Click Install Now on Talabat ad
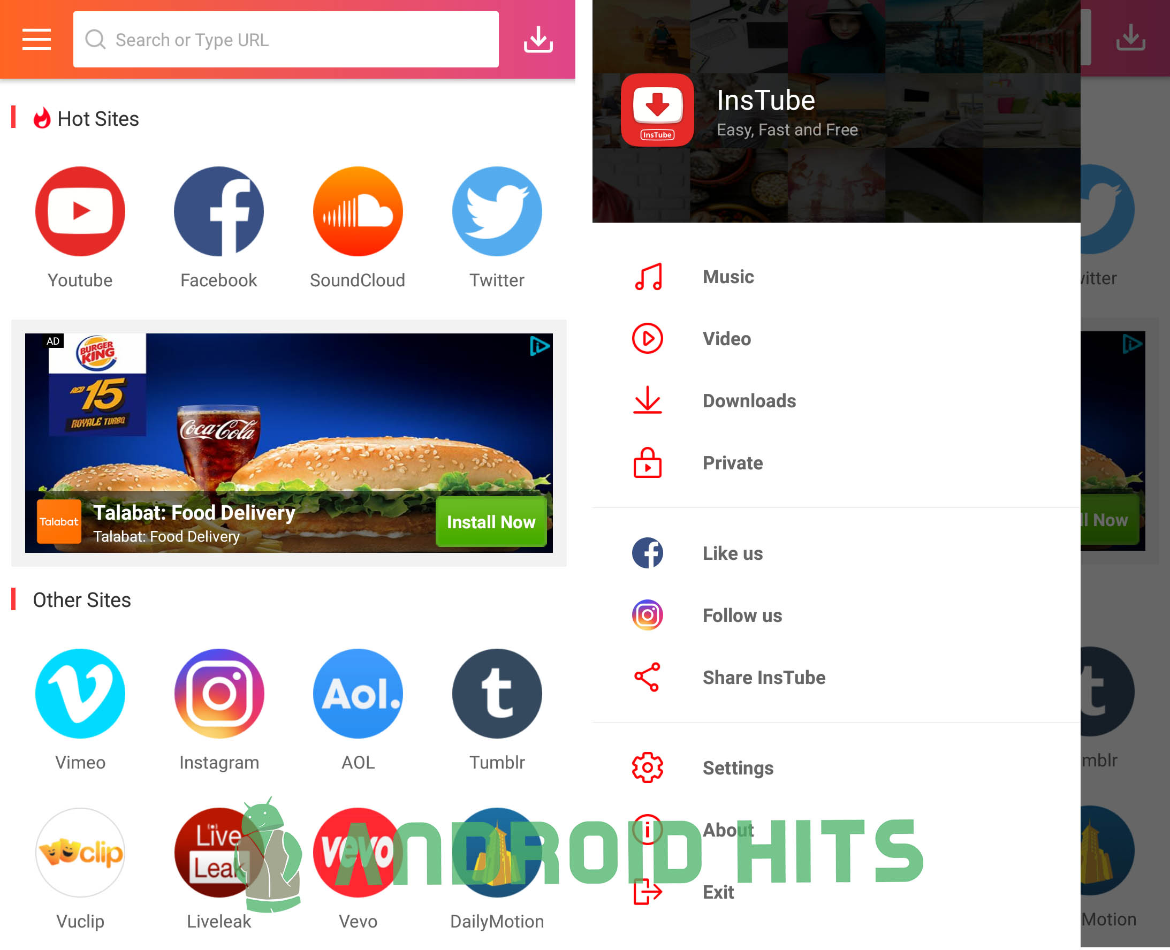The image size is (1170, 950). coord(490,522)
